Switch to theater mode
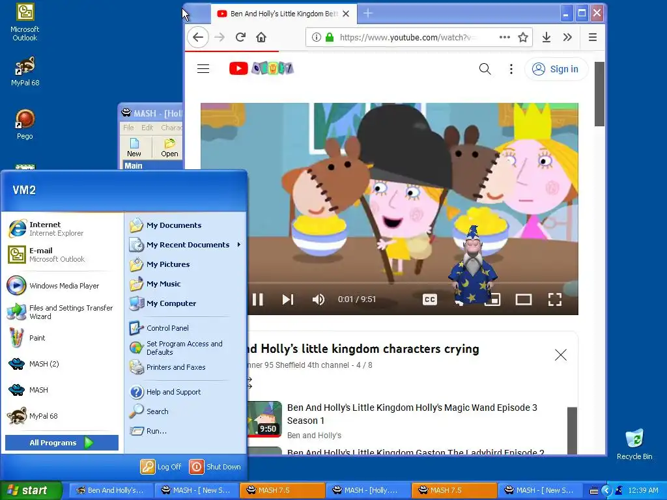667x500 pixels. (523, 299)
